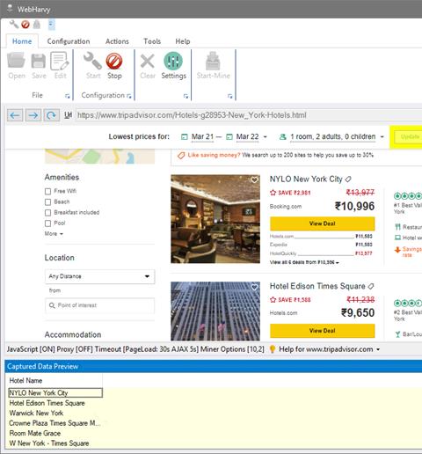
Task: Click the Hotel Name column header
Action: pos(55,381)
